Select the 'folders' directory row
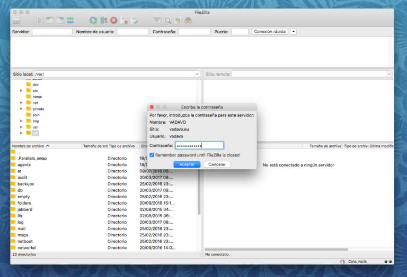Screen dimensions: 407x277 click(x=104, y=203)
